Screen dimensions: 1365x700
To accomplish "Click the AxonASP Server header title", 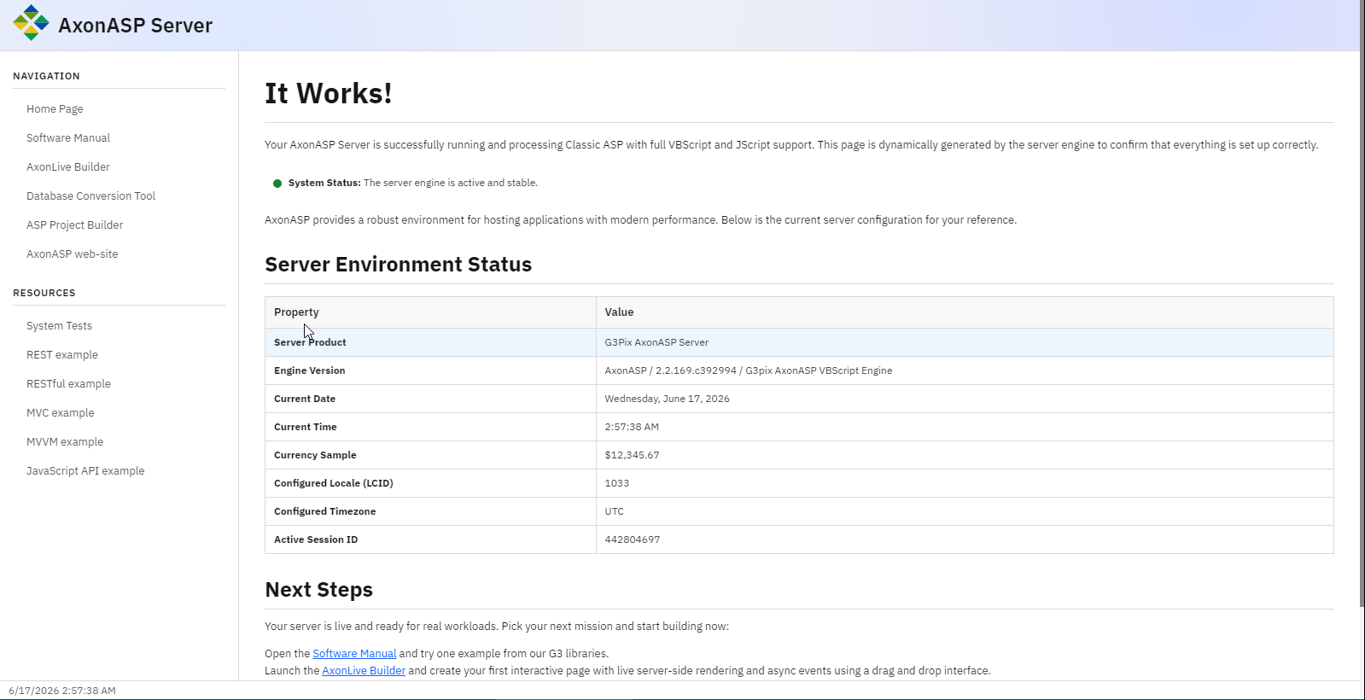I will pyautogui.click(x=135, y=26).
